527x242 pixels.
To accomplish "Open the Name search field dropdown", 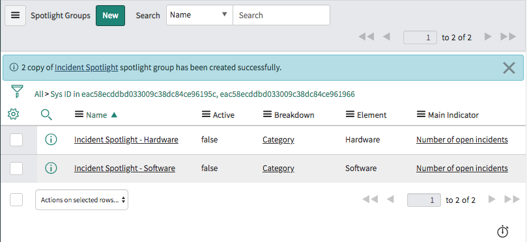I will point(199,15).
